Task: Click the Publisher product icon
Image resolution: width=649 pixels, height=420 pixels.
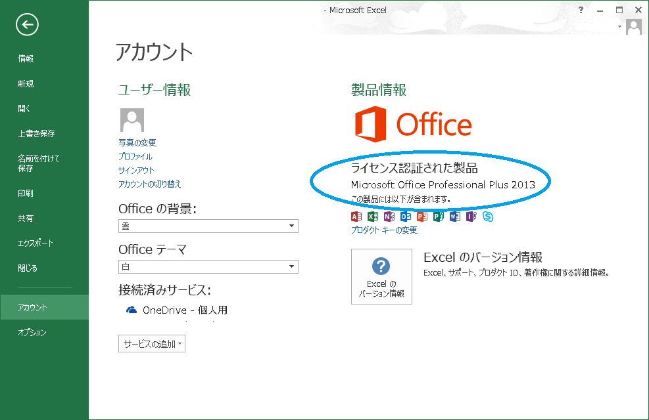Action: pos(439,217)
